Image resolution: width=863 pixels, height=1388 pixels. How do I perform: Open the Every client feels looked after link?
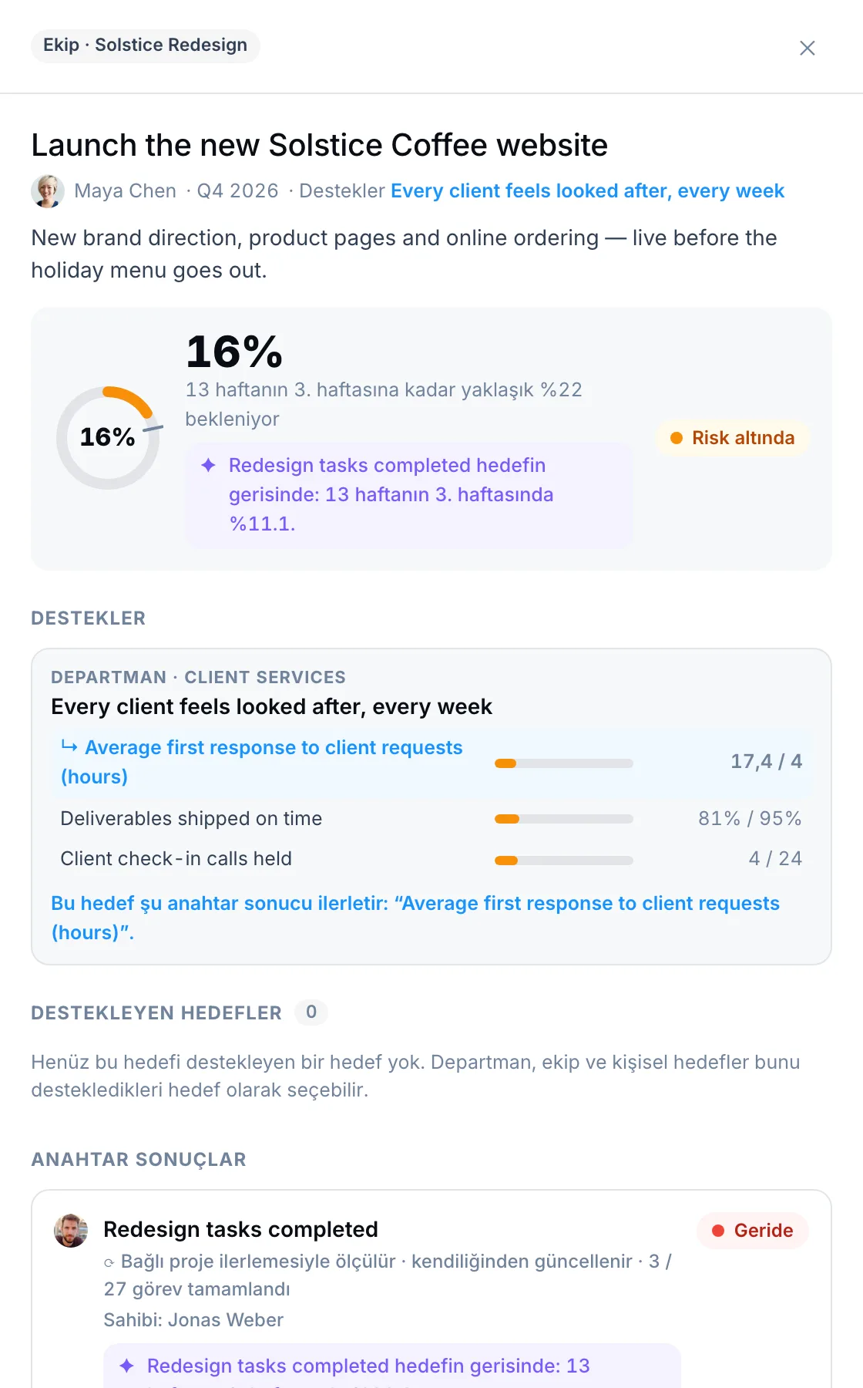[587, 191]
